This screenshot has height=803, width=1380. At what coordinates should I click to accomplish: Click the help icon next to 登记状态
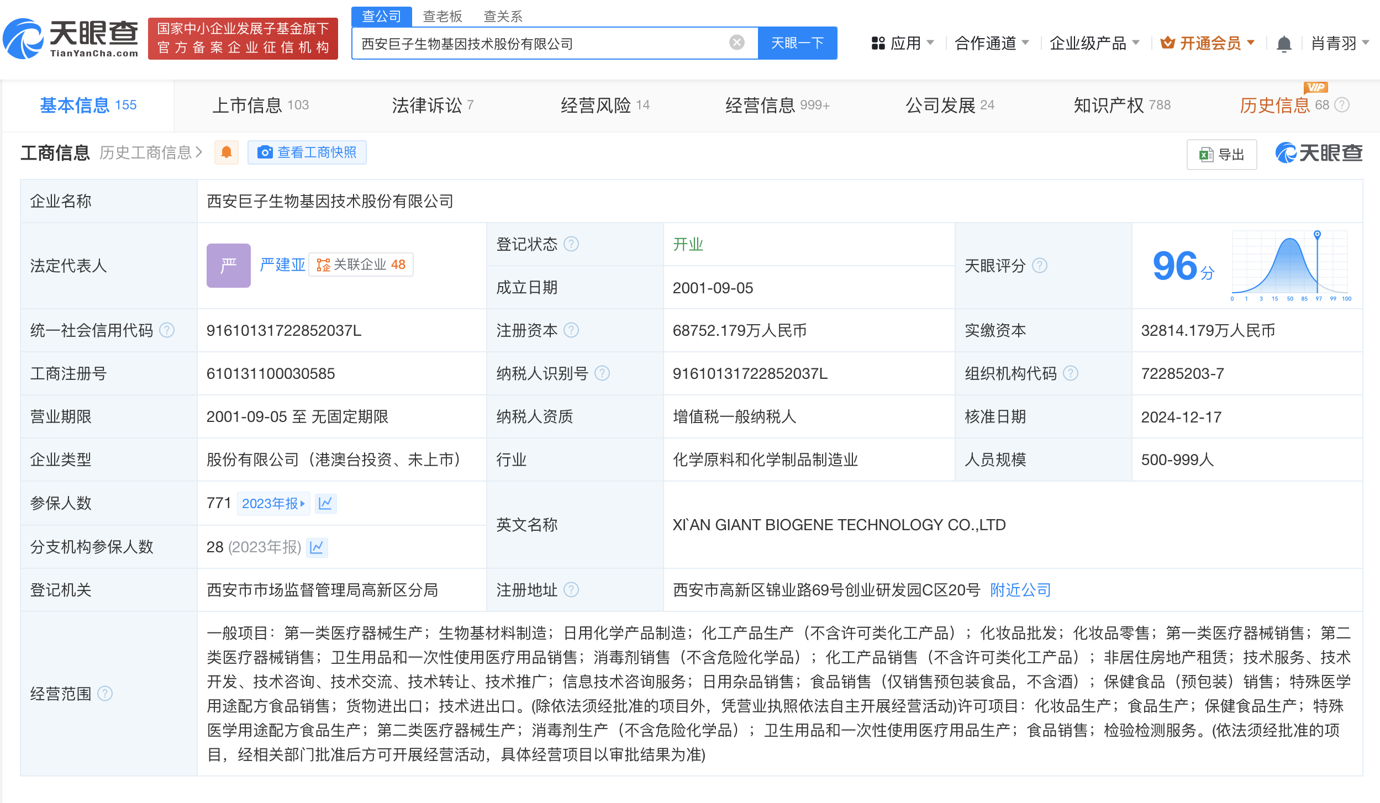coord(571,244)
